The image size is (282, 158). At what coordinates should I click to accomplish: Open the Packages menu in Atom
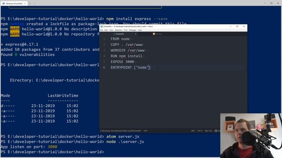tap(133, 30)
